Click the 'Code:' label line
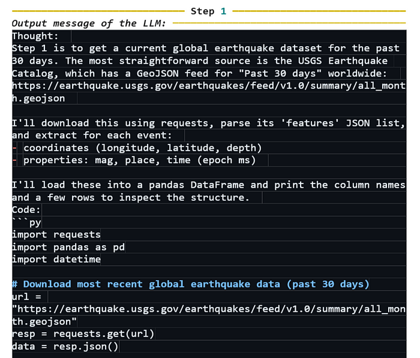 [x=26, y=210]
